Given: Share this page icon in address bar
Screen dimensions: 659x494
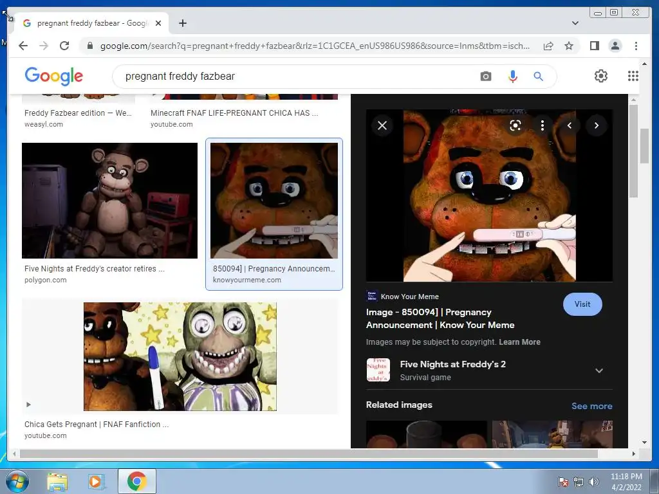Looking at the screenshot, I should (x=548, y=46).
